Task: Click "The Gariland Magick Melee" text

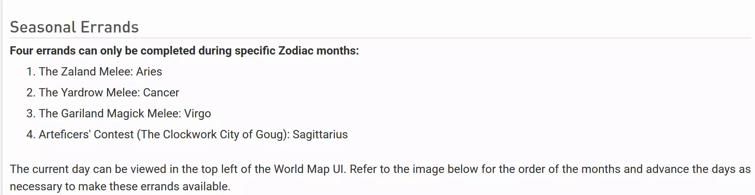Action: (x=110, y=113)
